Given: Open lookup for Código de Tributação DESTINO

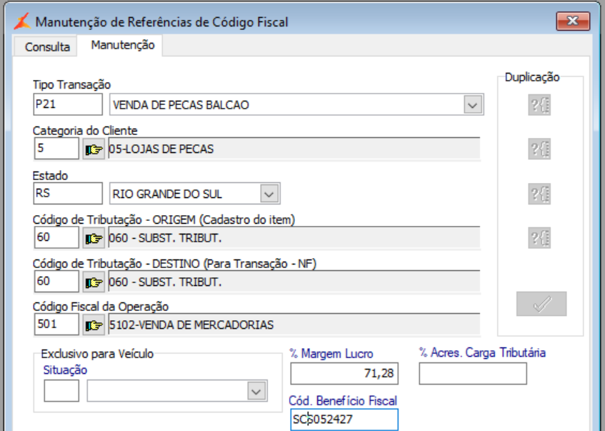Looking at the screenshot, I should tap(94, 282).
